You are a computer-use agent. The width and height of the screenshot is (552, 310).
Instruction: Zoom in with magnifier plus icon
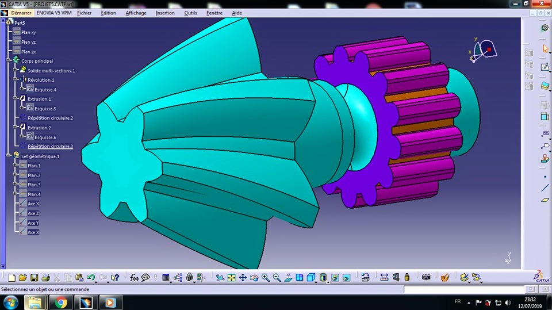coord(266,278)
